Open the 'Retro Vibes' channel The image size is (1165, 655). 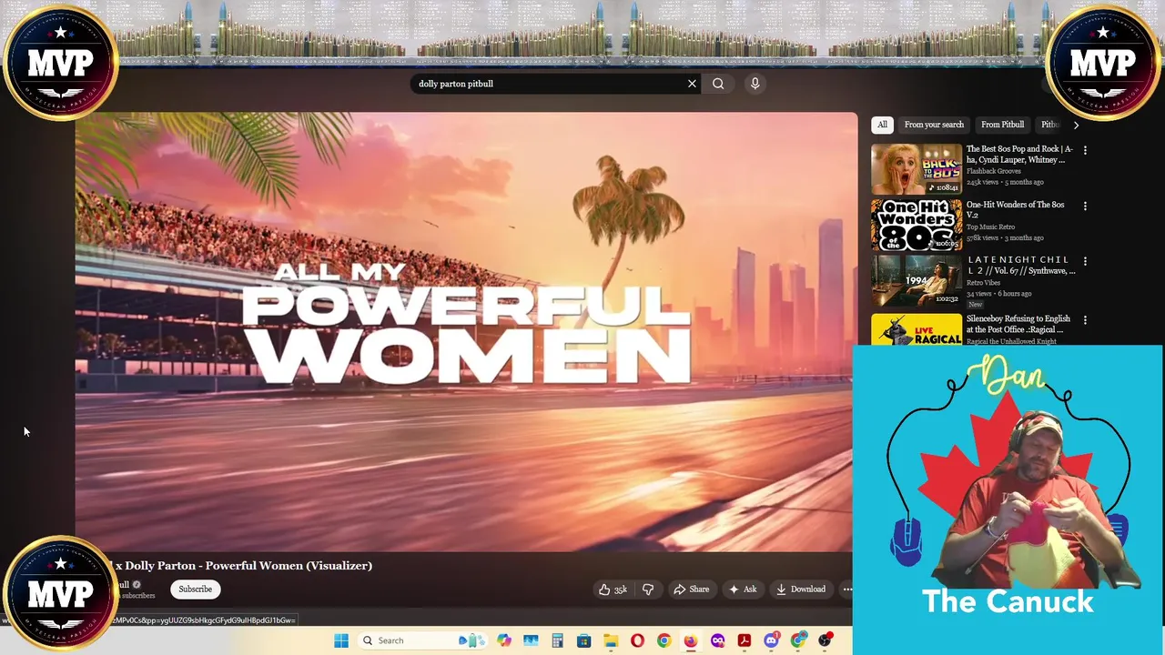click(983, 283)
